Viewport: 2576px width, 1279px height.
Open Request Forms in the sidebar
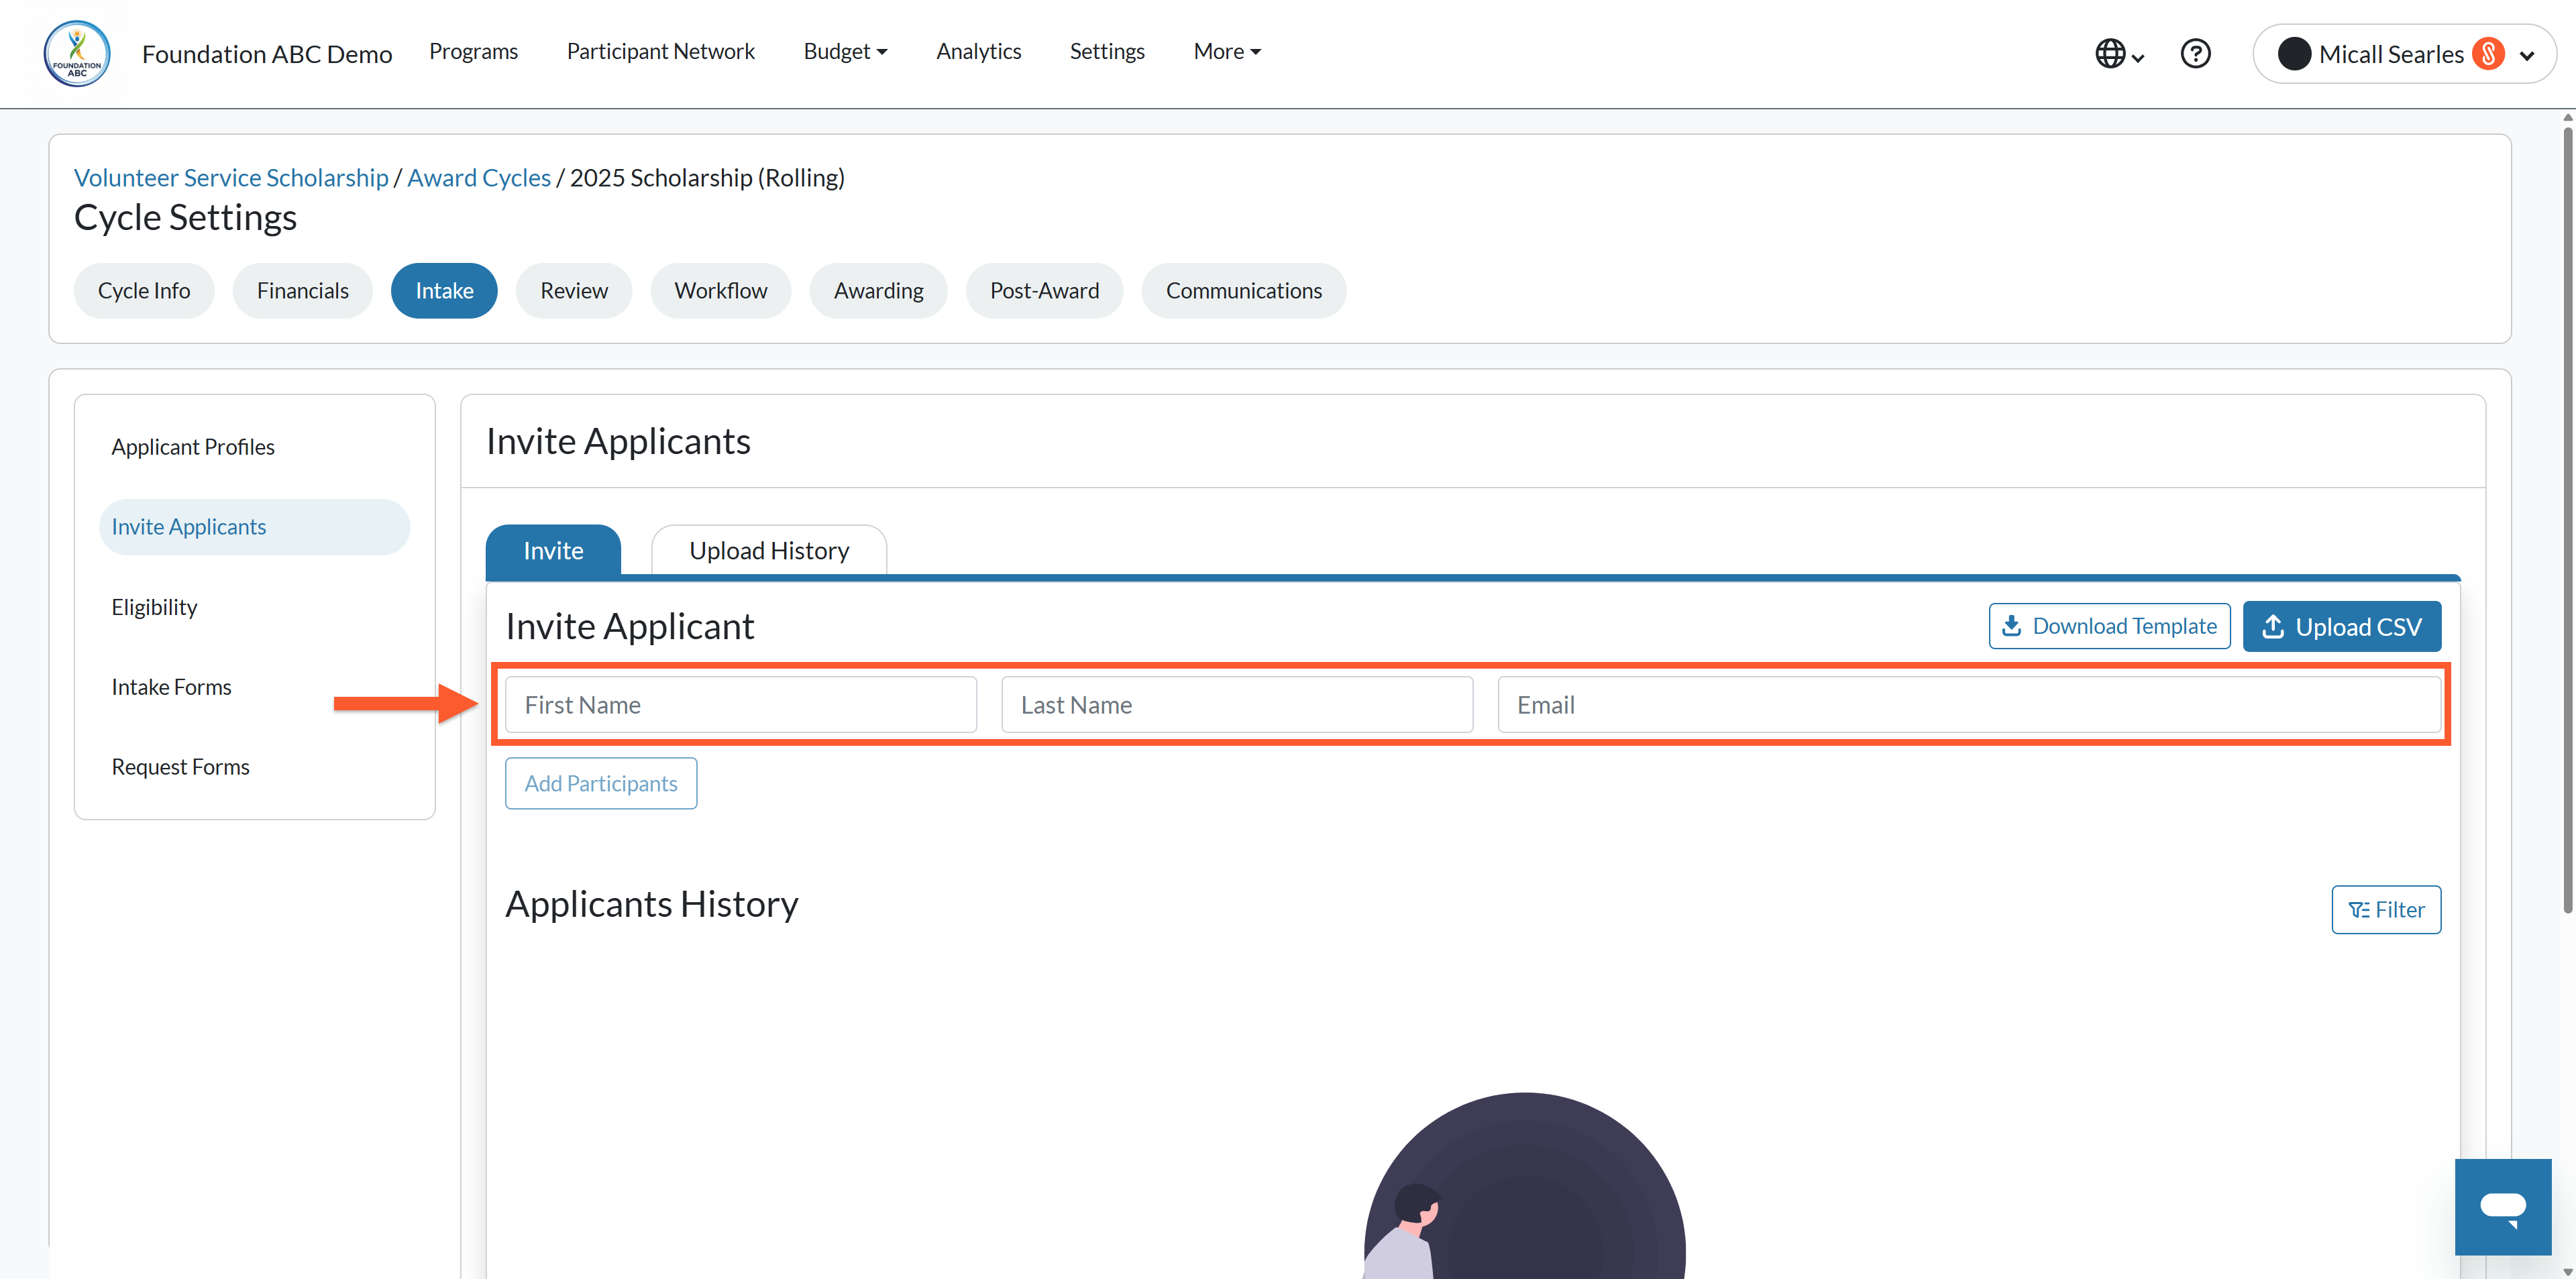click(x=254, y=767)
